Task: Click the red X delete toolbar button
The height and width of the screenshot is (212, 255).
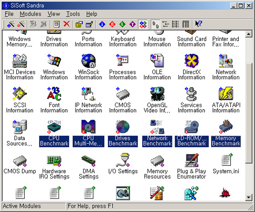Action: (66, 24)
